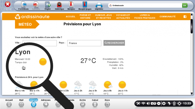Open the ACCUEIL menu item
This screenshot has height=109, width=195.
70,17
